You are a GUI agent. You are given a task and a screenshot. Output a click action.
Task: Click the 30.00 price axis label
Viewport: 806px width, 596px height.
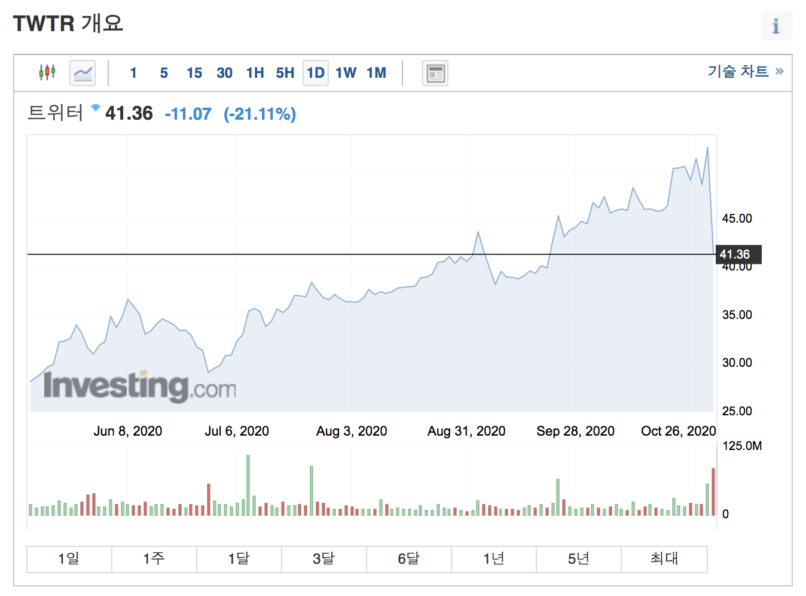(x=737, y=363)
